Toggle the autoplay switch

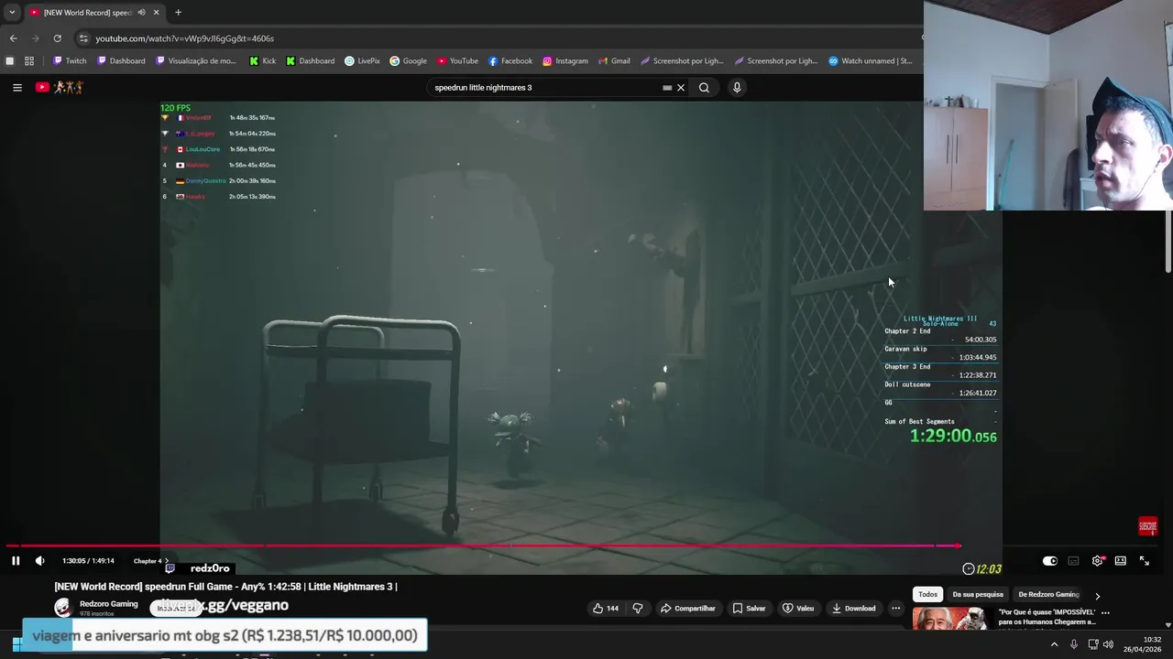tap(1050, 561)
